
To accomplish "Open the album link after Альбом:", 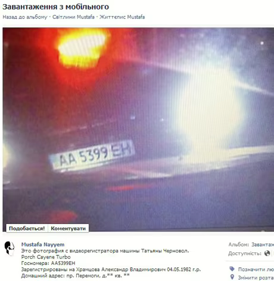I will coord(263,245).
